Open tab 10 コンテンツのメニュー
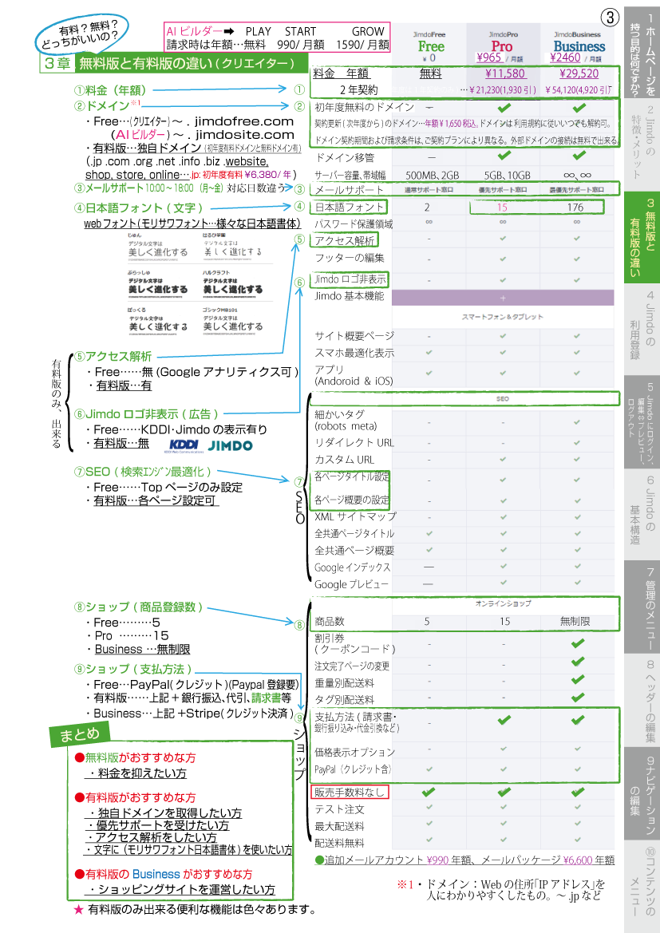Screen dimensions: 660x933 point(642,885)
